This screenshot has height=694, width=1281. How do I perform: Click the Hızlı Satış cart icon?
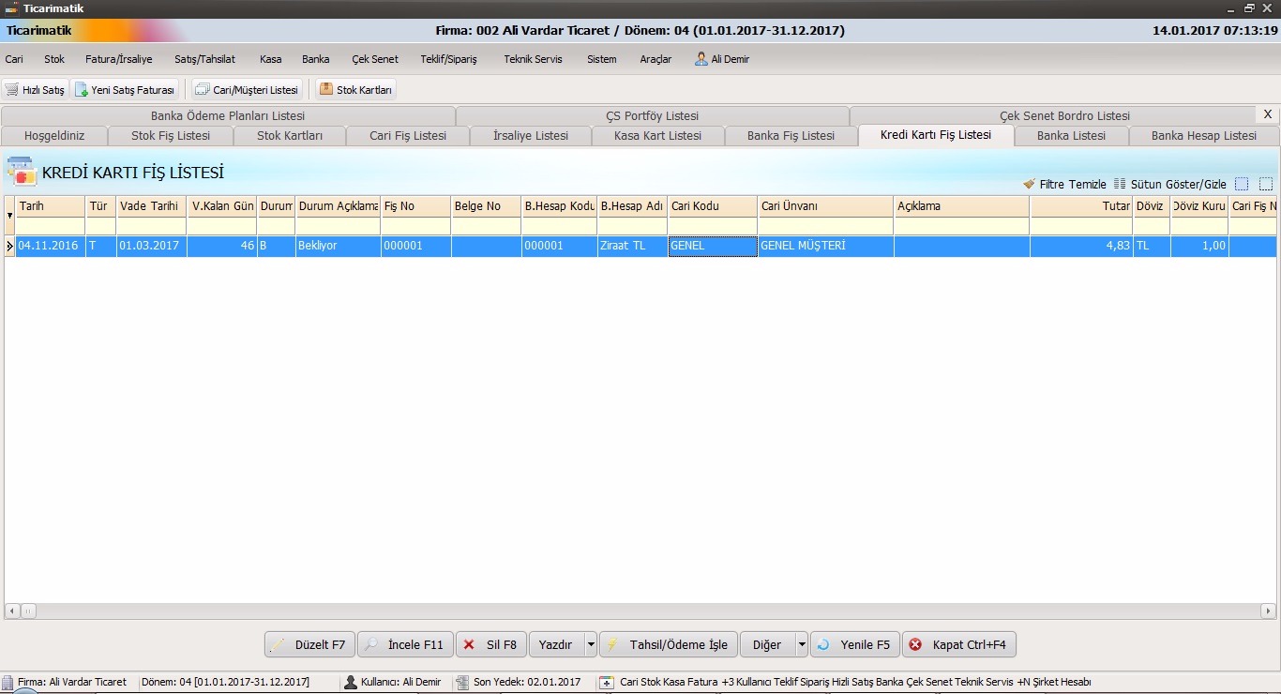pyautogui.click(x=12, y=90)
